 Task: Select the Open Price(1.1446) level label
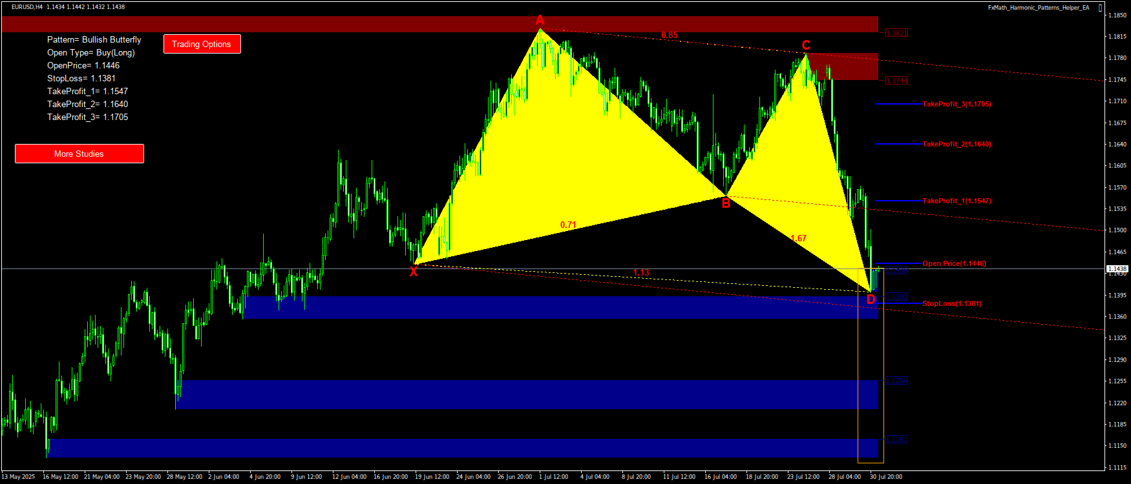point(954,263)
